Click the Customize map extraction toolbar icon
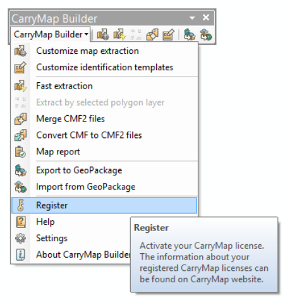Screen dimensions: 285x307 [103, 34]
